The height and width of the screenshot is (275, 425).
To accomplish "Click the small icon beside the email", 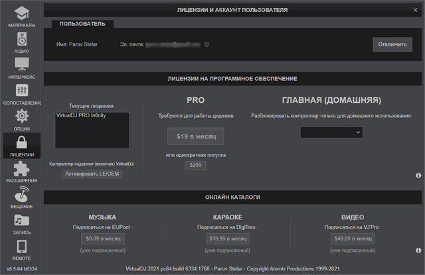I will pos(207,44).
